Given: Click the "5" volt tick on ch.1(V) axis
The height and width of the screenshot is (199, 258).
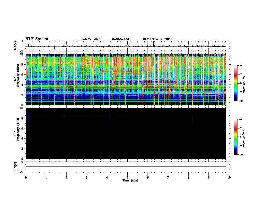Looking at the screenshot, I should 22,41.
